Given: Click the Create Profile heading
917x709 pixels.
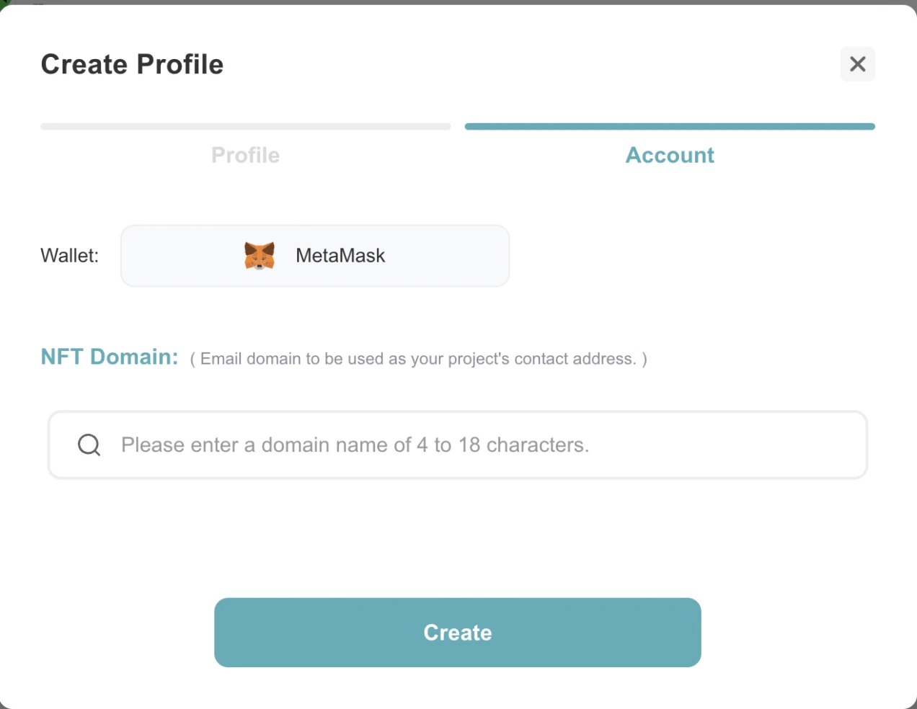Looking at the screenshot, I should [x=132, y=64].
